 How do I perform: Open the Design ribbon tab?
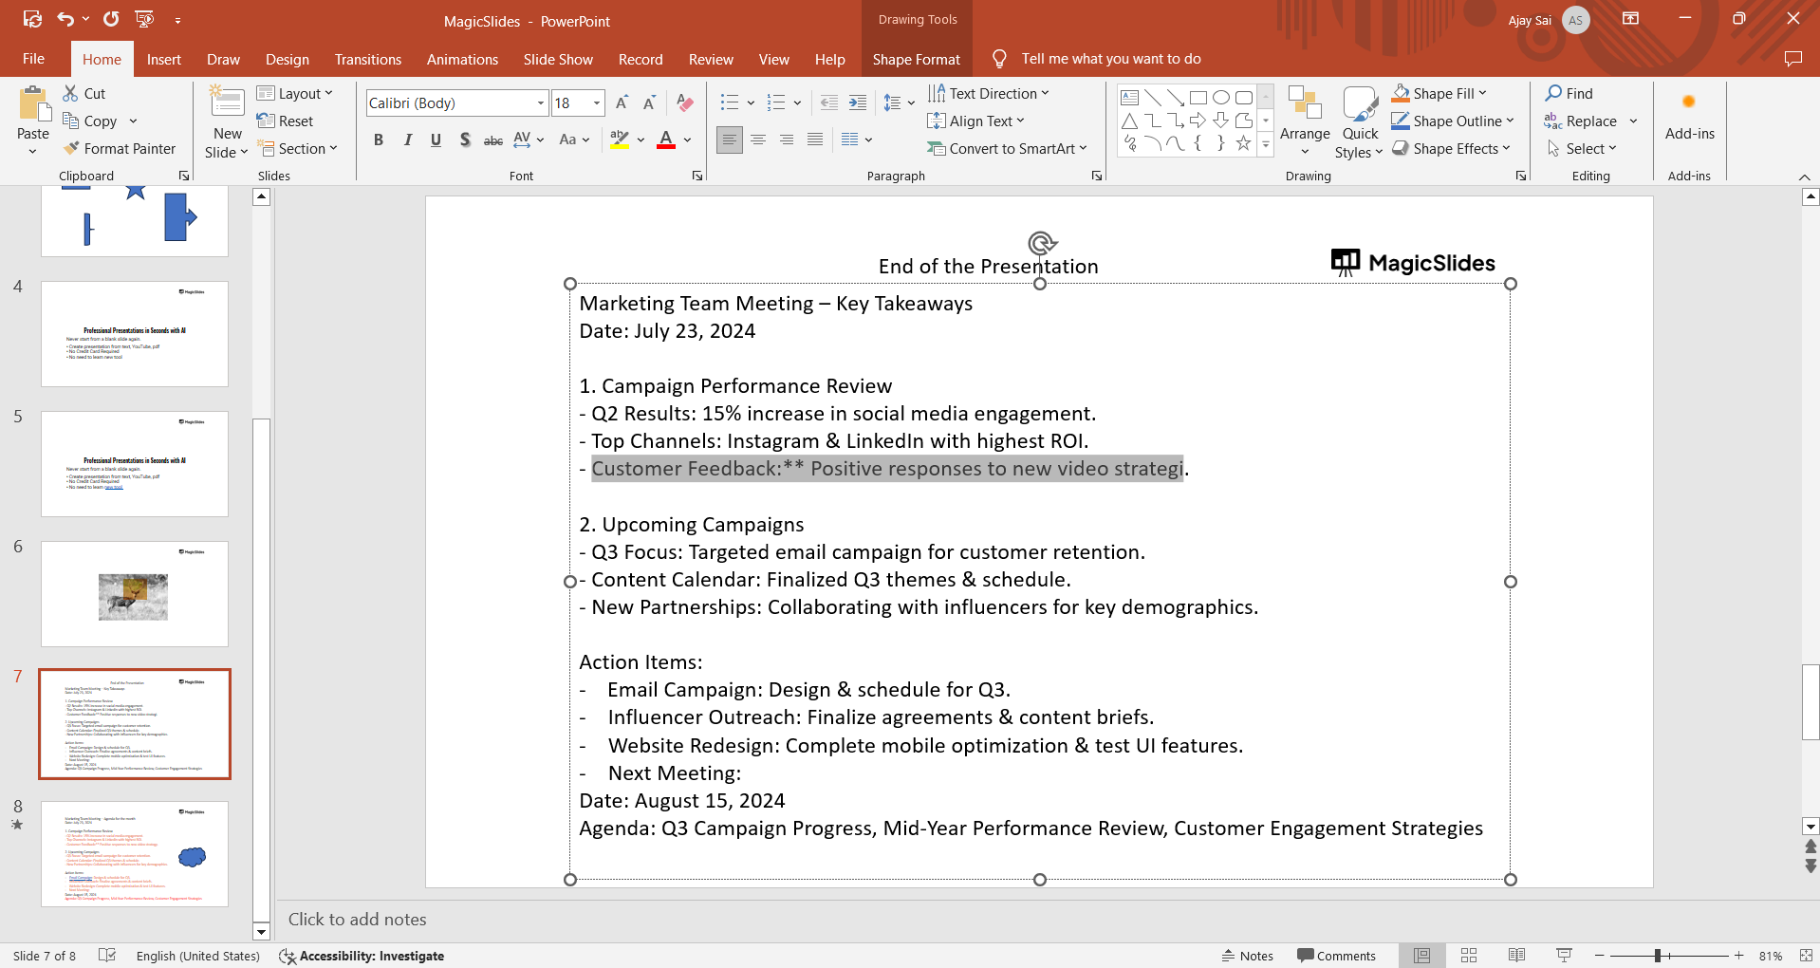(287, 59)
